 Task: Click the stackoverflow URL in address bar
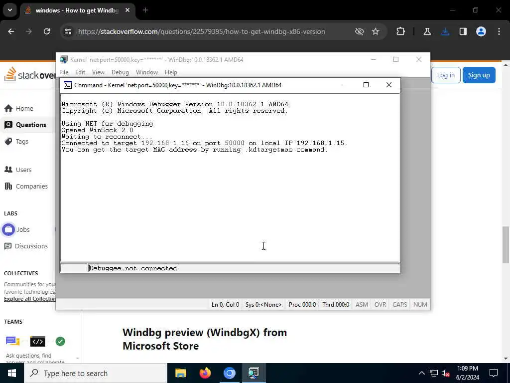201,31
